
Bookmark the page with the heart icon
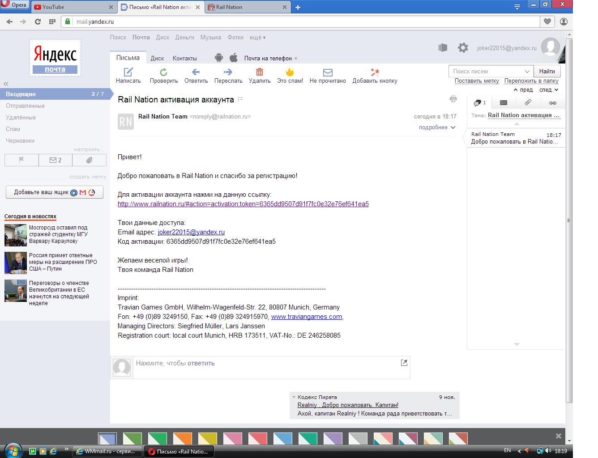tap(547, 21)
